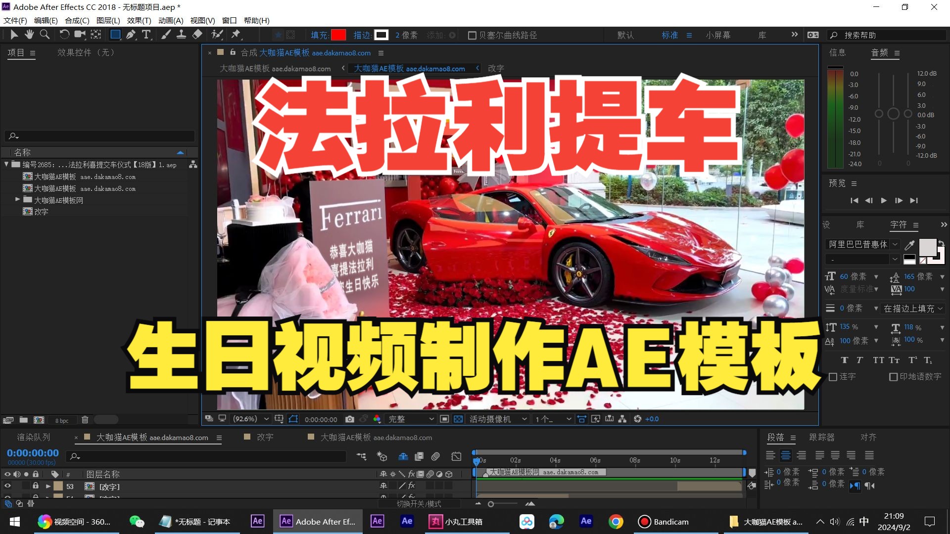
Task: Select the Selection arrow tool
Action: [x=14, y=35]
